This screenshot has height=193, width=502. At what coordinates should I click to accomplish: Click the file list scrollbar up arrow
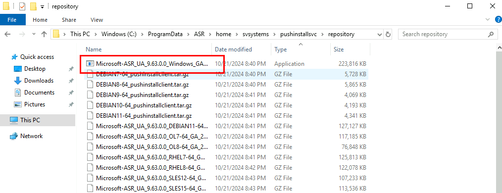click(499, 48)
